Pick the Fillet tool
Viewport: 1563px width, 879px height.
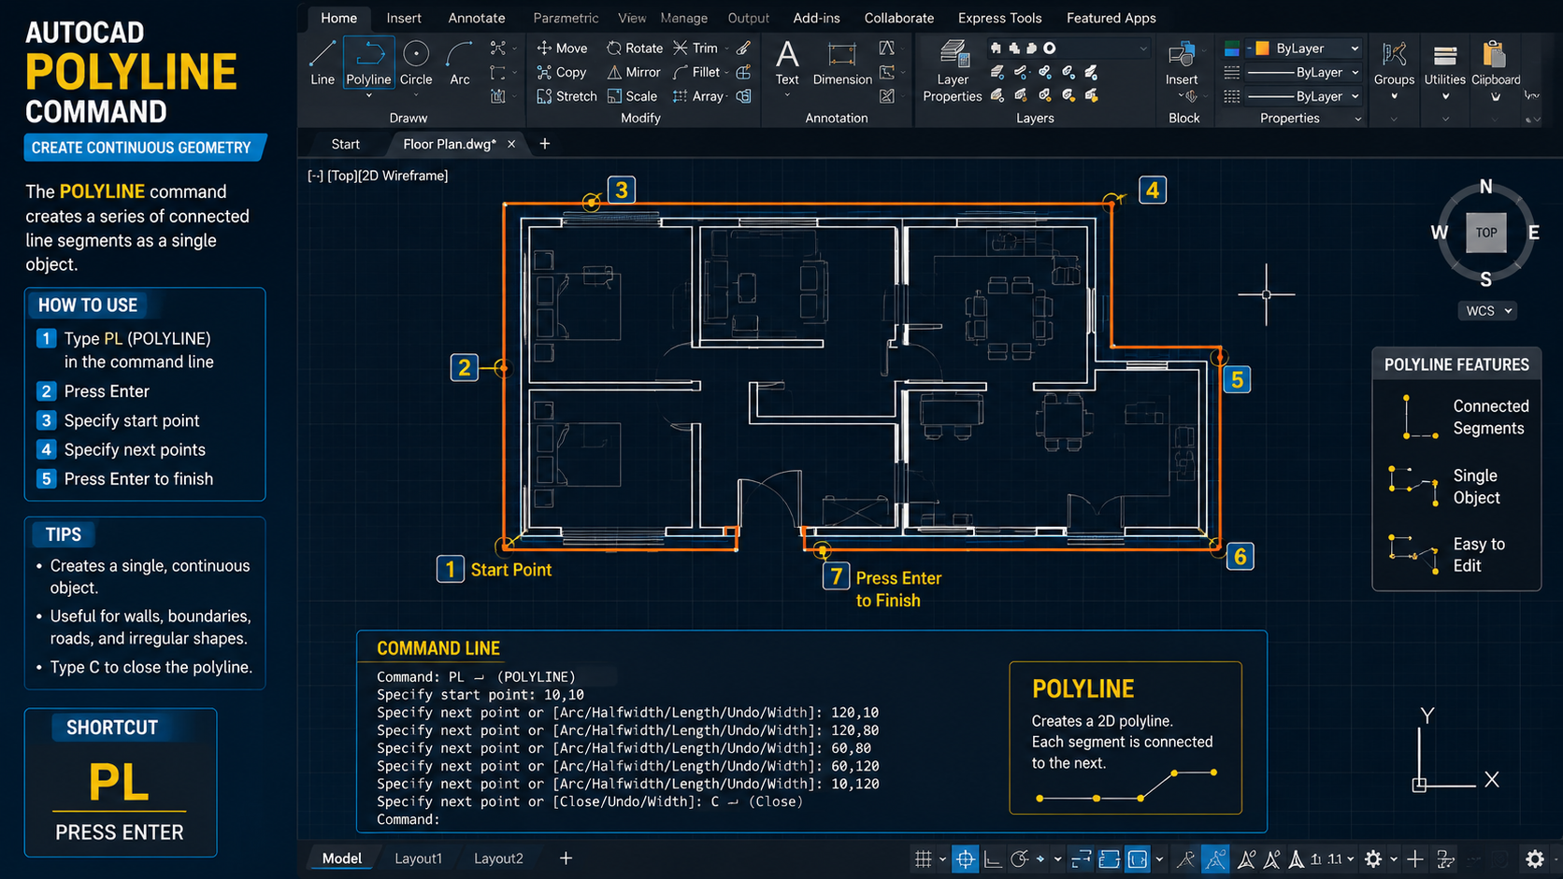click(696, 72)
